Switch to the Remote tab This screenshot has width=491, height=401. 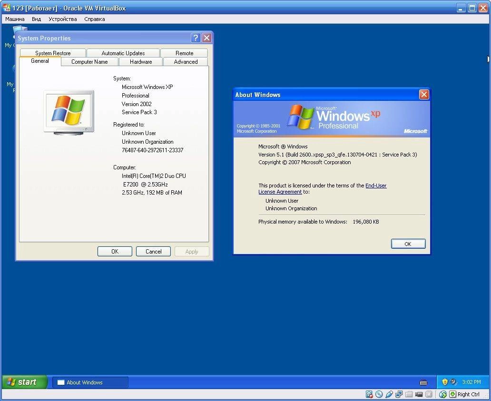tap(184, 53)
